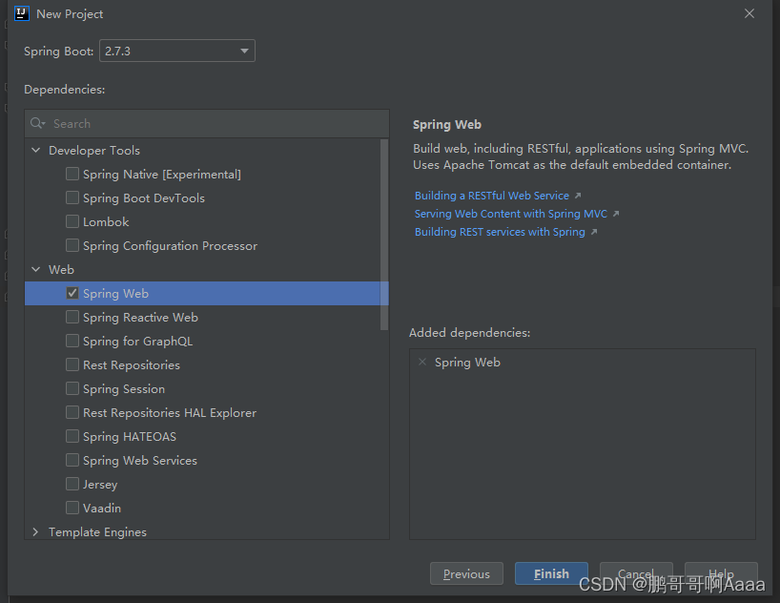Screen dimensions: 780x603
Task: Click the Cancel button
Action: pyautogui.click(x=636, y=573)
